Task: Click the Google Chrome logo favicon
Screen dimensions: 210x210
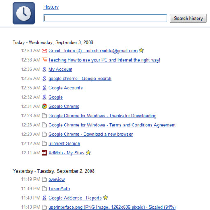Action: click(44, 106)
